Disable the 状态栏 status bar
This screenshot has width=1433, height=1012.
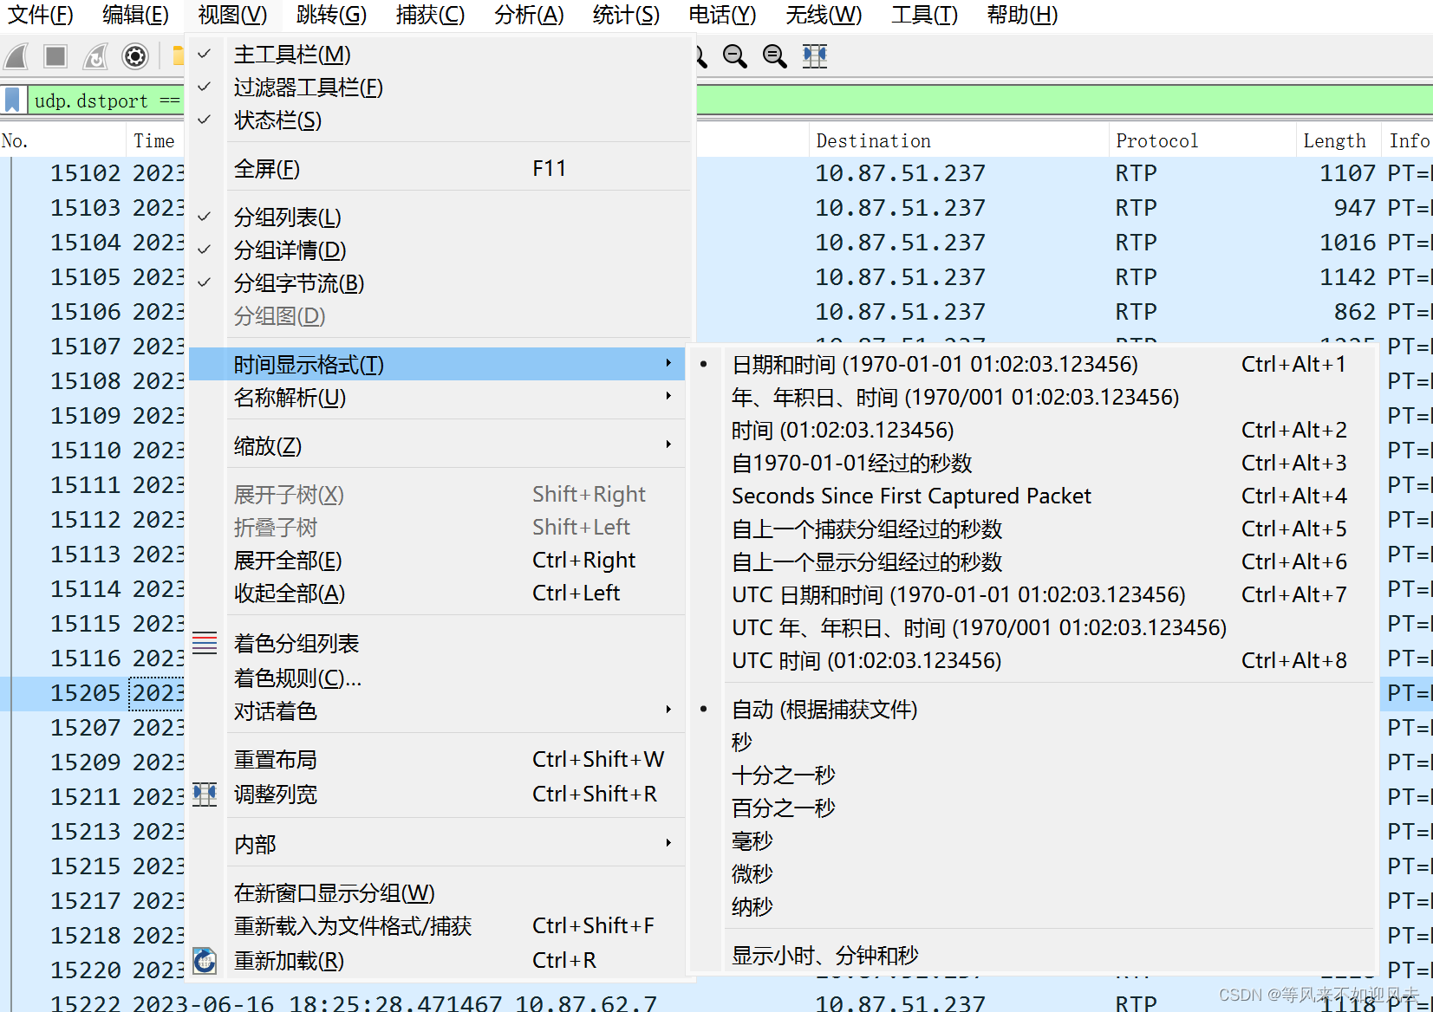276,120
